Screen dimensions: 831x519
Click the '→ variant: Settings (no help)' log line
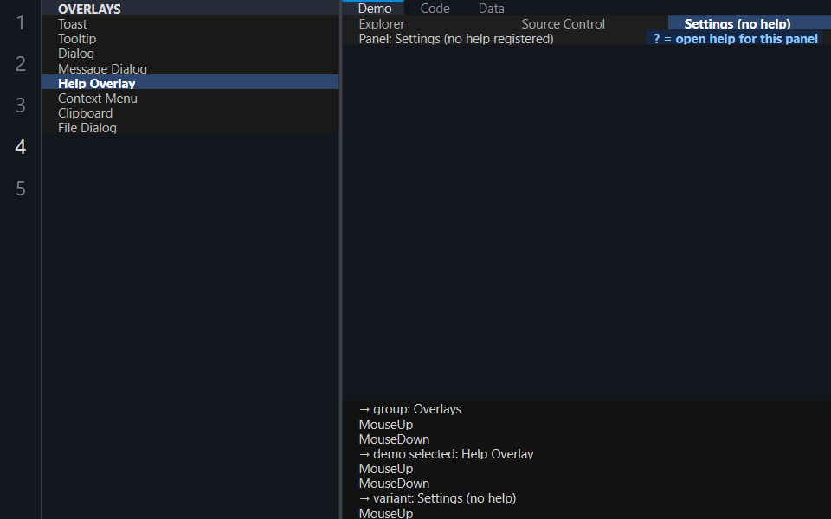coord(437,498)
